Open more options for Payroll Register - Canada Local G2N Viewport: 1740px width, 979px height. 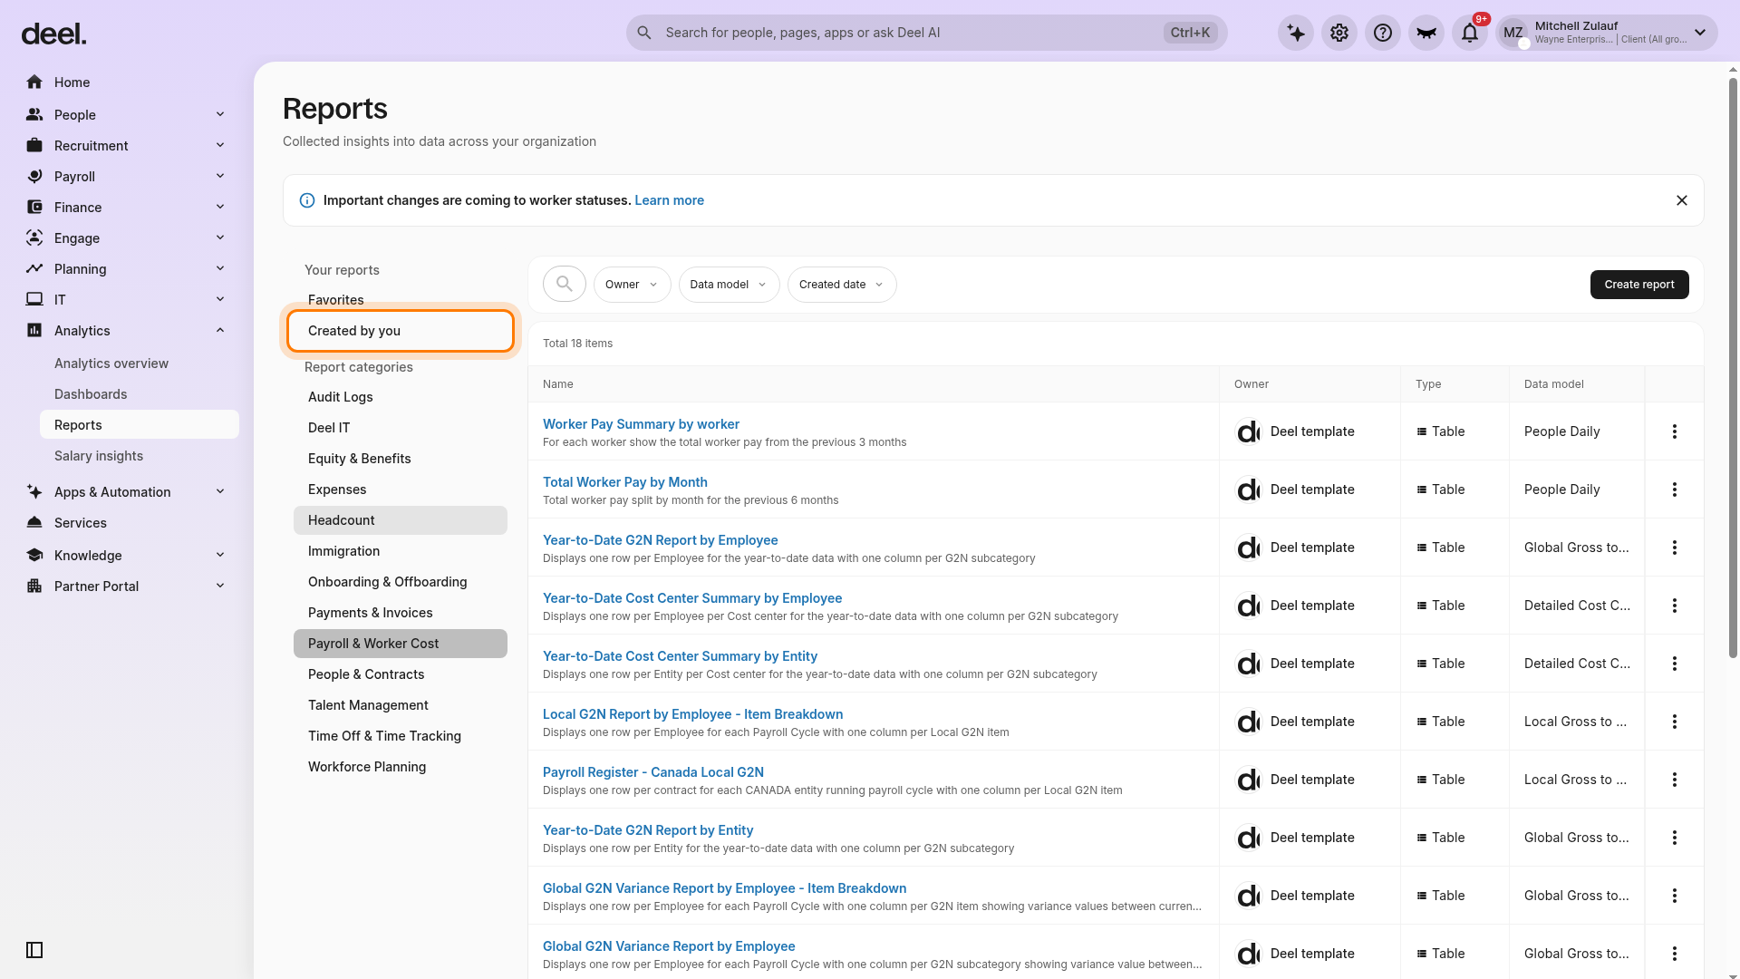click(x=1675, y=780)
